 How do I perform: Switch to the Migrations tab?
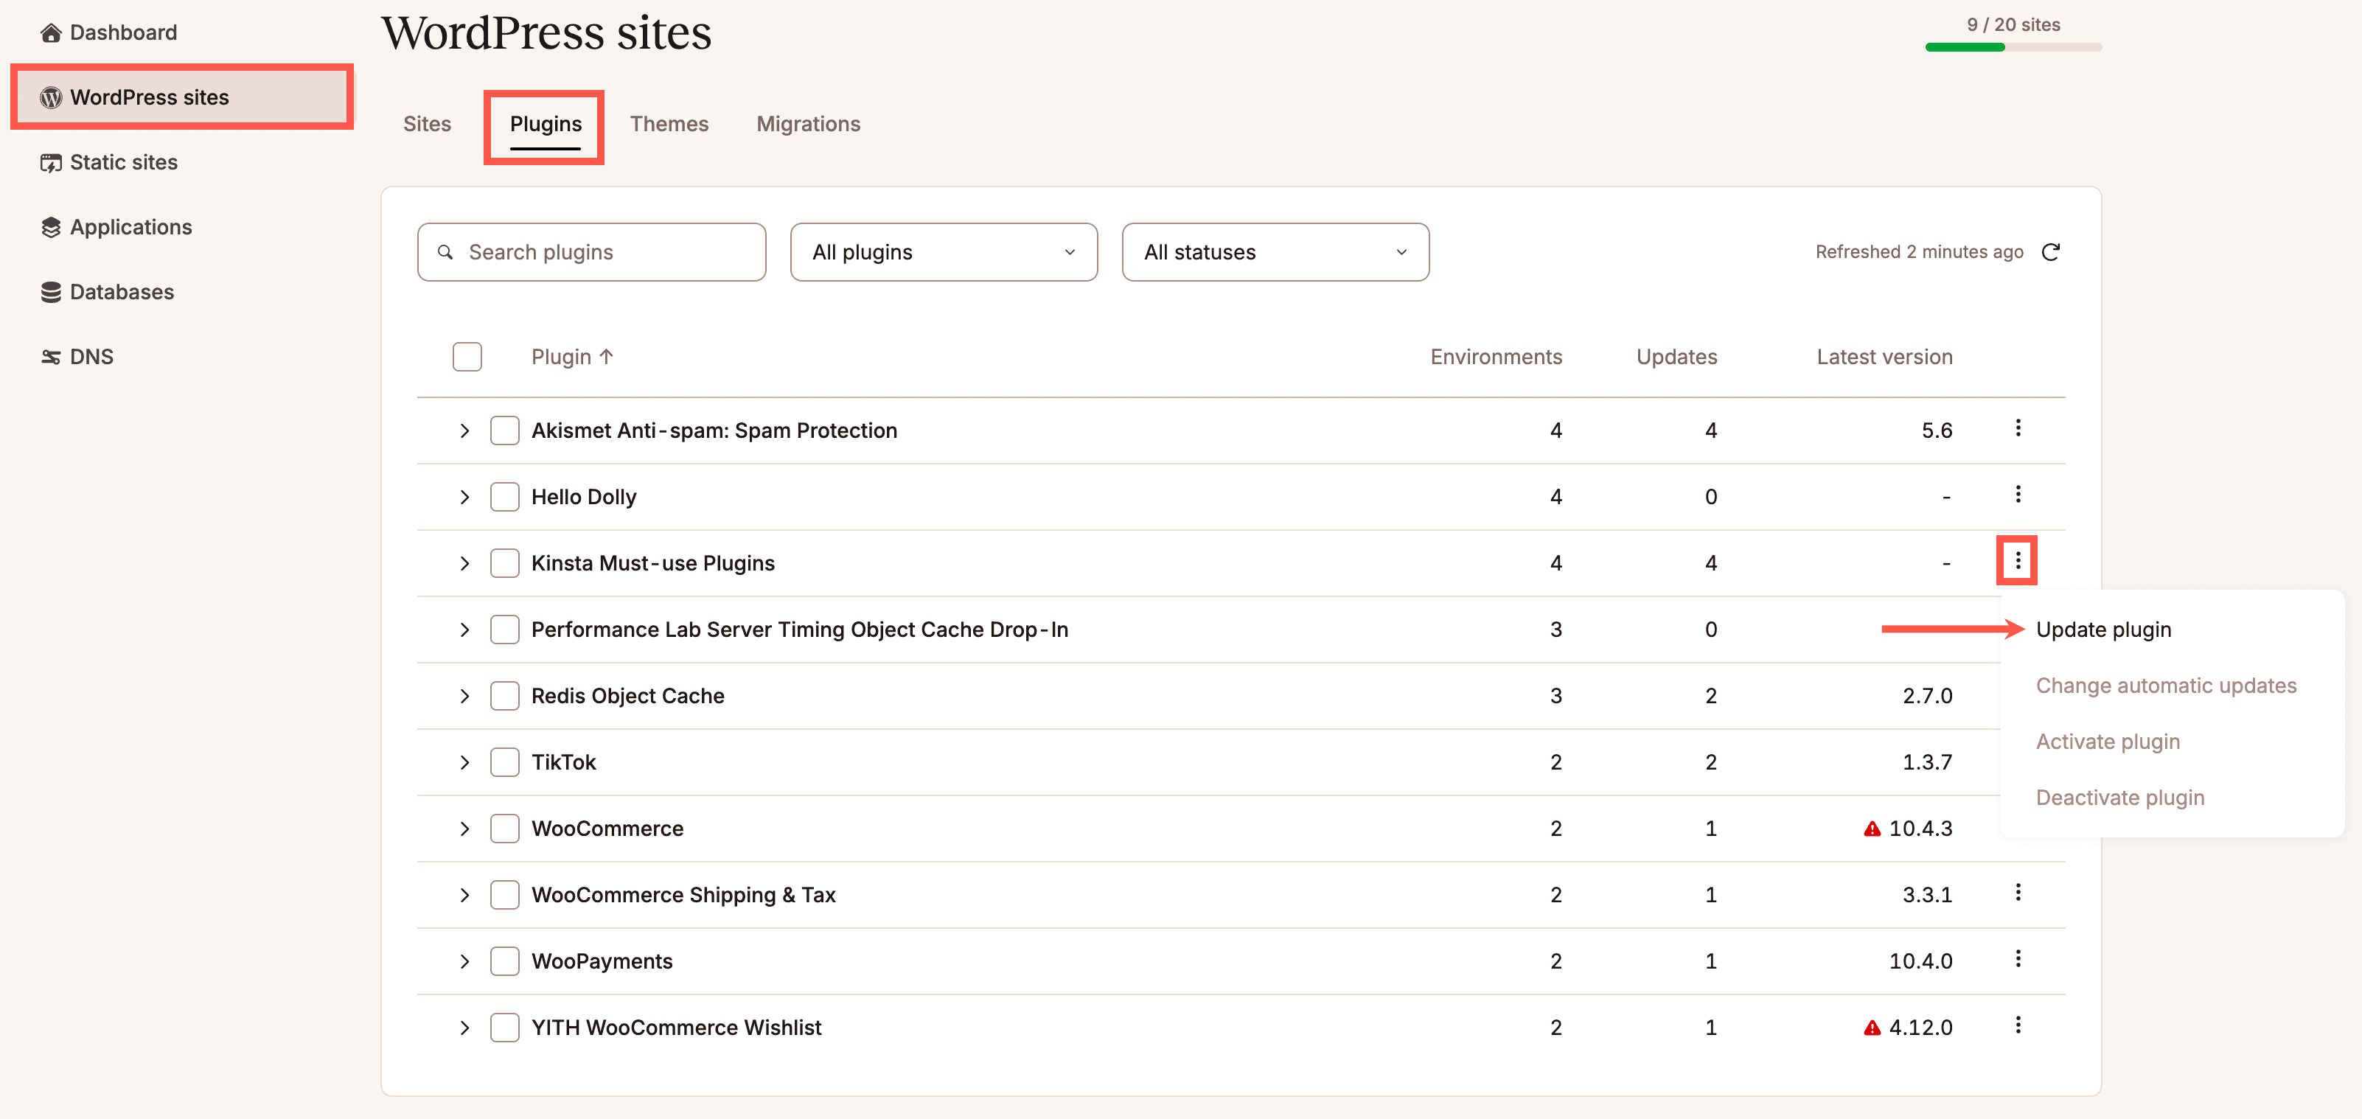pos(808,123)
